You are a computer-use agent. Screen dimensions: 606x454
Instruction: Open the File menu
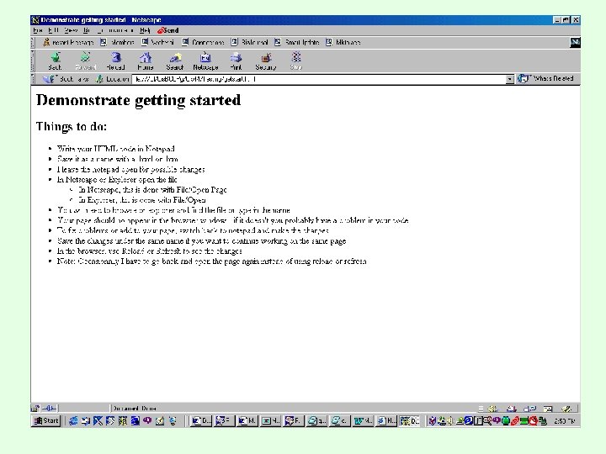tap(38, 30)
